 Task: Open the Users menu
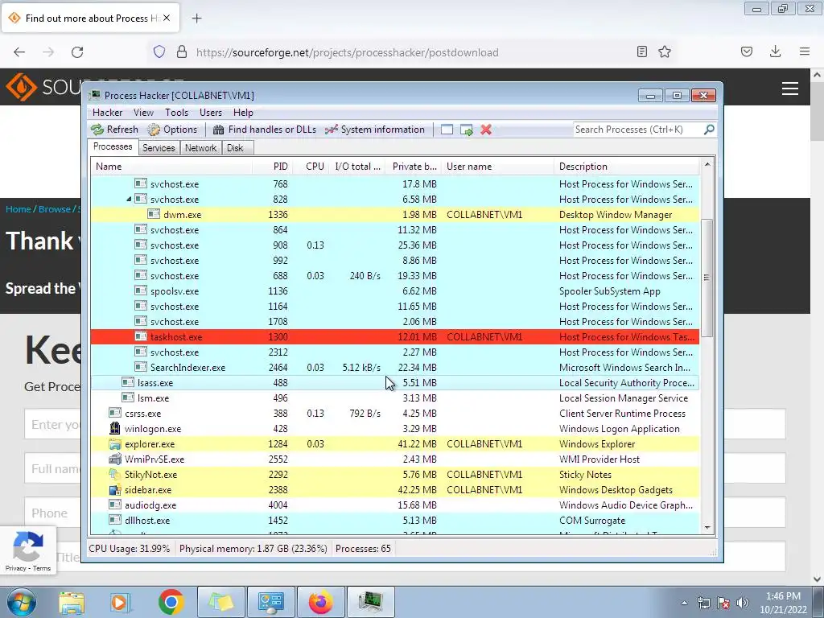click(x=211, y=113)
